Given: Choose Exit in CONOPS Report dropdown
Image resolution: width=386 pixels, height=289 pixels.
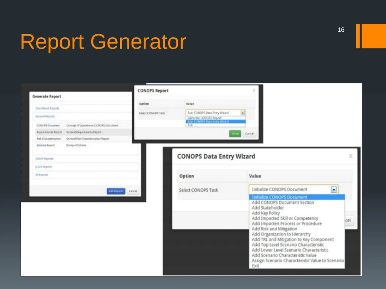Looking at the screenshot, I should pos(216,125).
